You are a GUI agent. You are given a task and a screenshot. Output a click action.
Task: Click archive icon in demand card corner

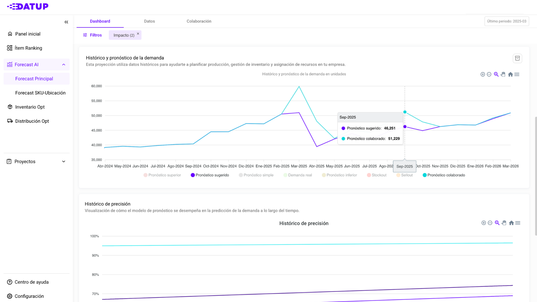click(x=517, y=58)
